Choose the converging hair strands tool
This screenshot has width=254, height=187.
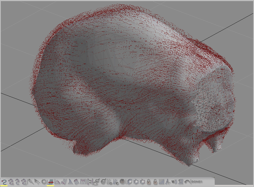pos(70,182)
